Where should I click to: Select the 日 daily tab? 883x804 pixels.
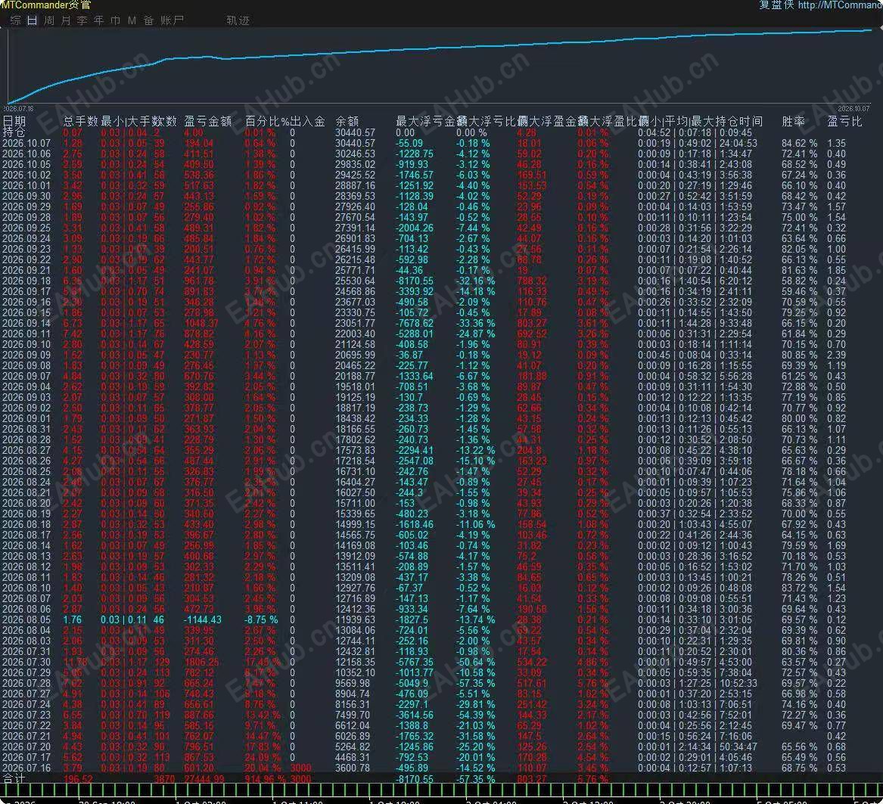(32, 20)
